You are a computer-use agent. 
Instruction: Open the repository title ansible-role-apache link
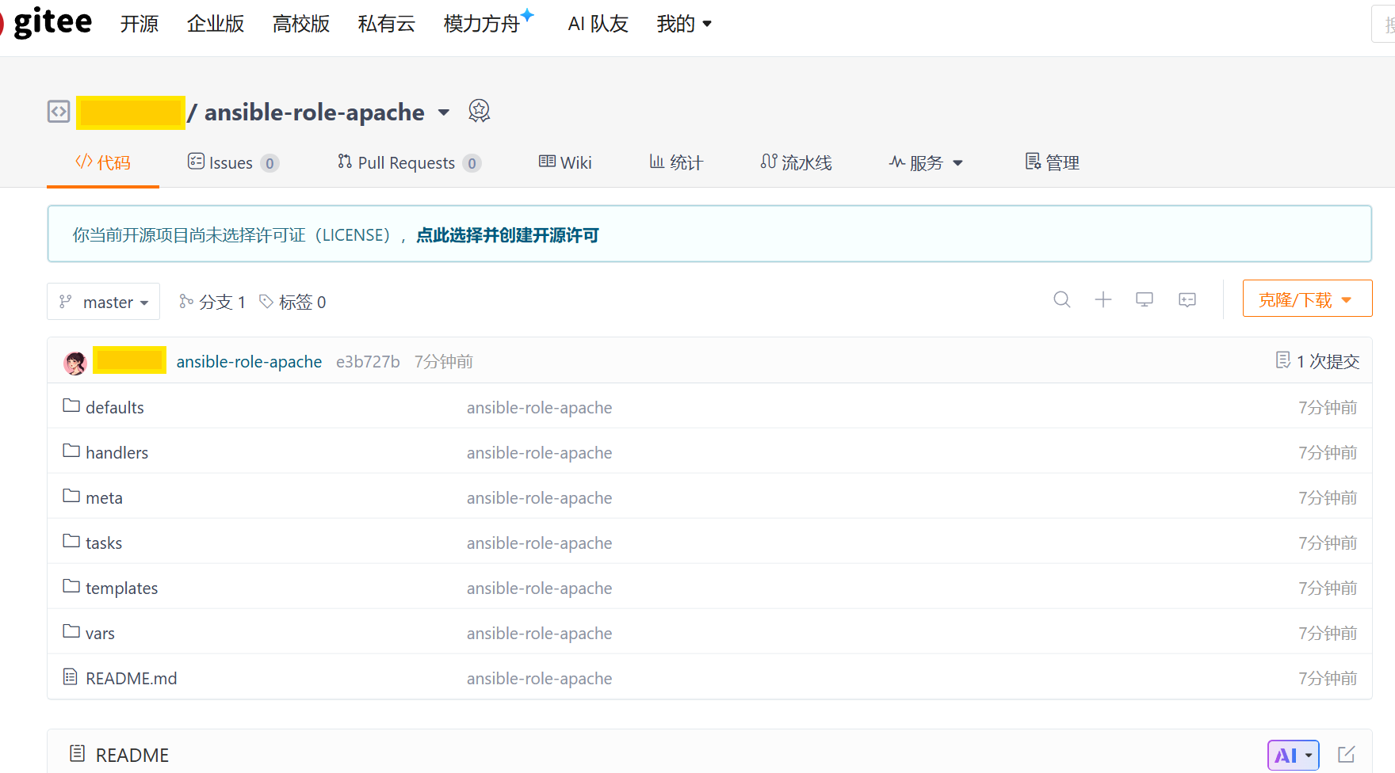point(315,112)
